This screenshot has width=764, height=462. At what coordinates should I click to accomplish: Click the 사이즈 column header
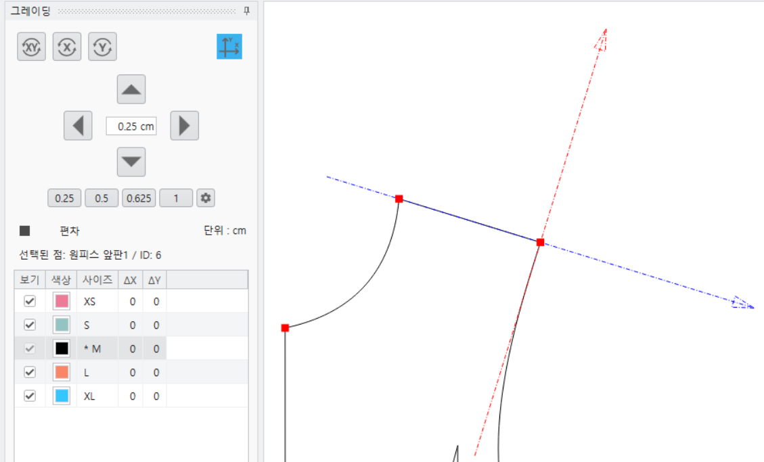(x=97, y=280)
